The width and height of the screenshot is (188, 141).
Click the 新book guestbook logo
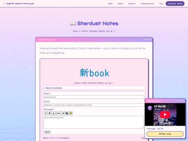pyautogui.click(x=94, y=73)
